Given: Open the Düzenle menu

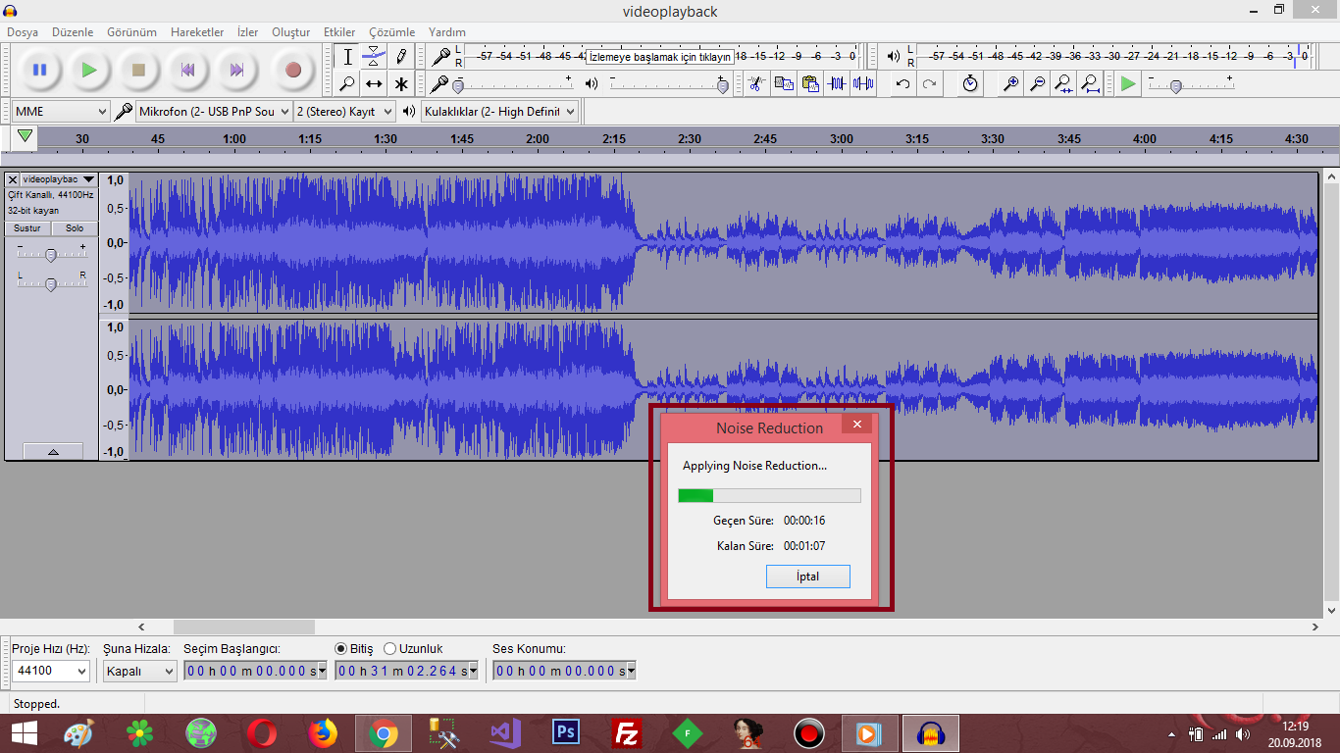Looking at the screenshot, I should tap(75, 32).
